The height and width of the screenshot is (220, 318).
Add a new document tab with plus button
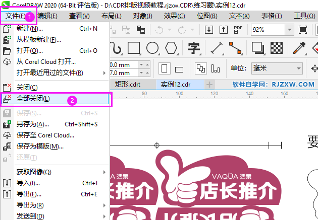pyautogui.click(x=209, y=84)
